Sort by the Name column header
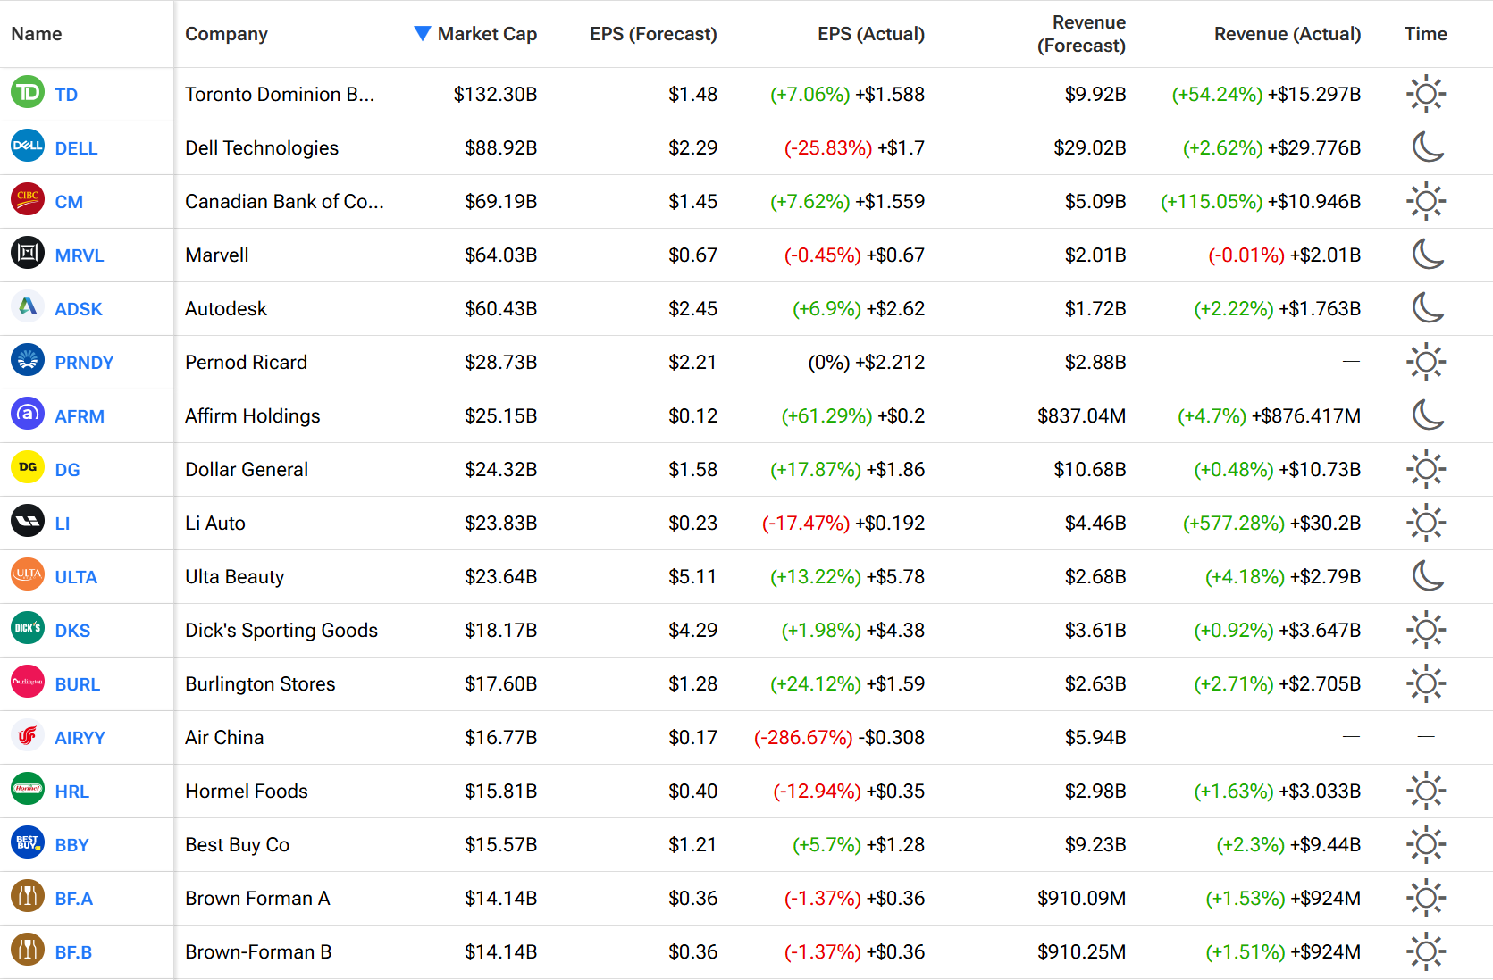The image size is (1493, 980). 37,34
